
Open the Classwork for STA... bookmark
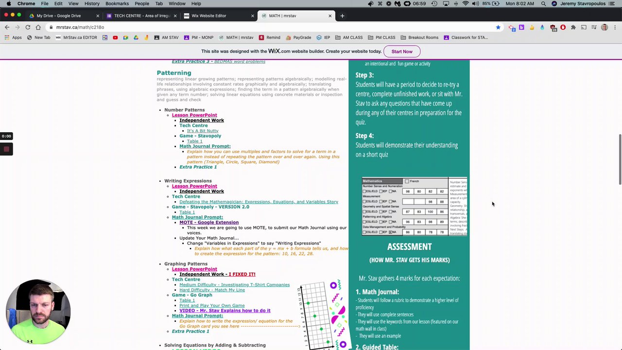(466, 37)
